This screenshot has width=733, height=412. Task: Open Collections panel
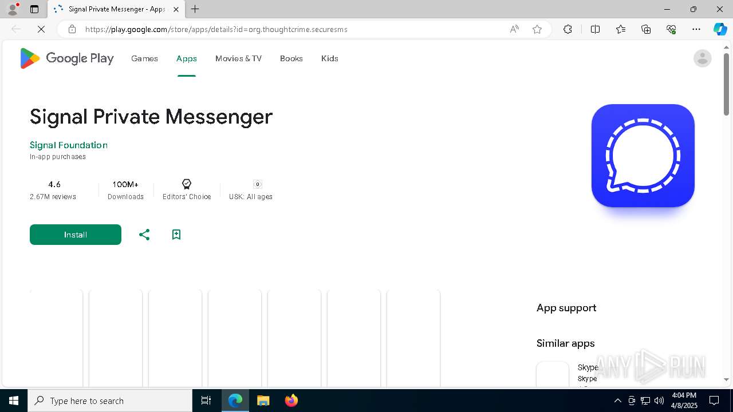tap(646, 29)
